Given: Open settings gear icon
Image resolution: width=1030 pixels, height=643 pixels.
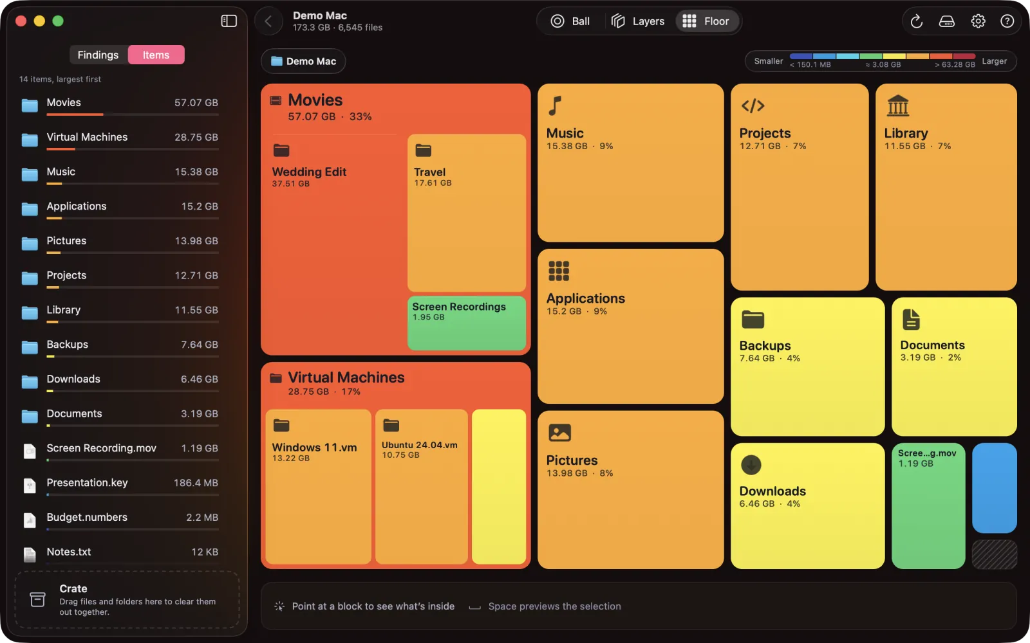Looking at the screenshot, I should (x=978, y=21).
